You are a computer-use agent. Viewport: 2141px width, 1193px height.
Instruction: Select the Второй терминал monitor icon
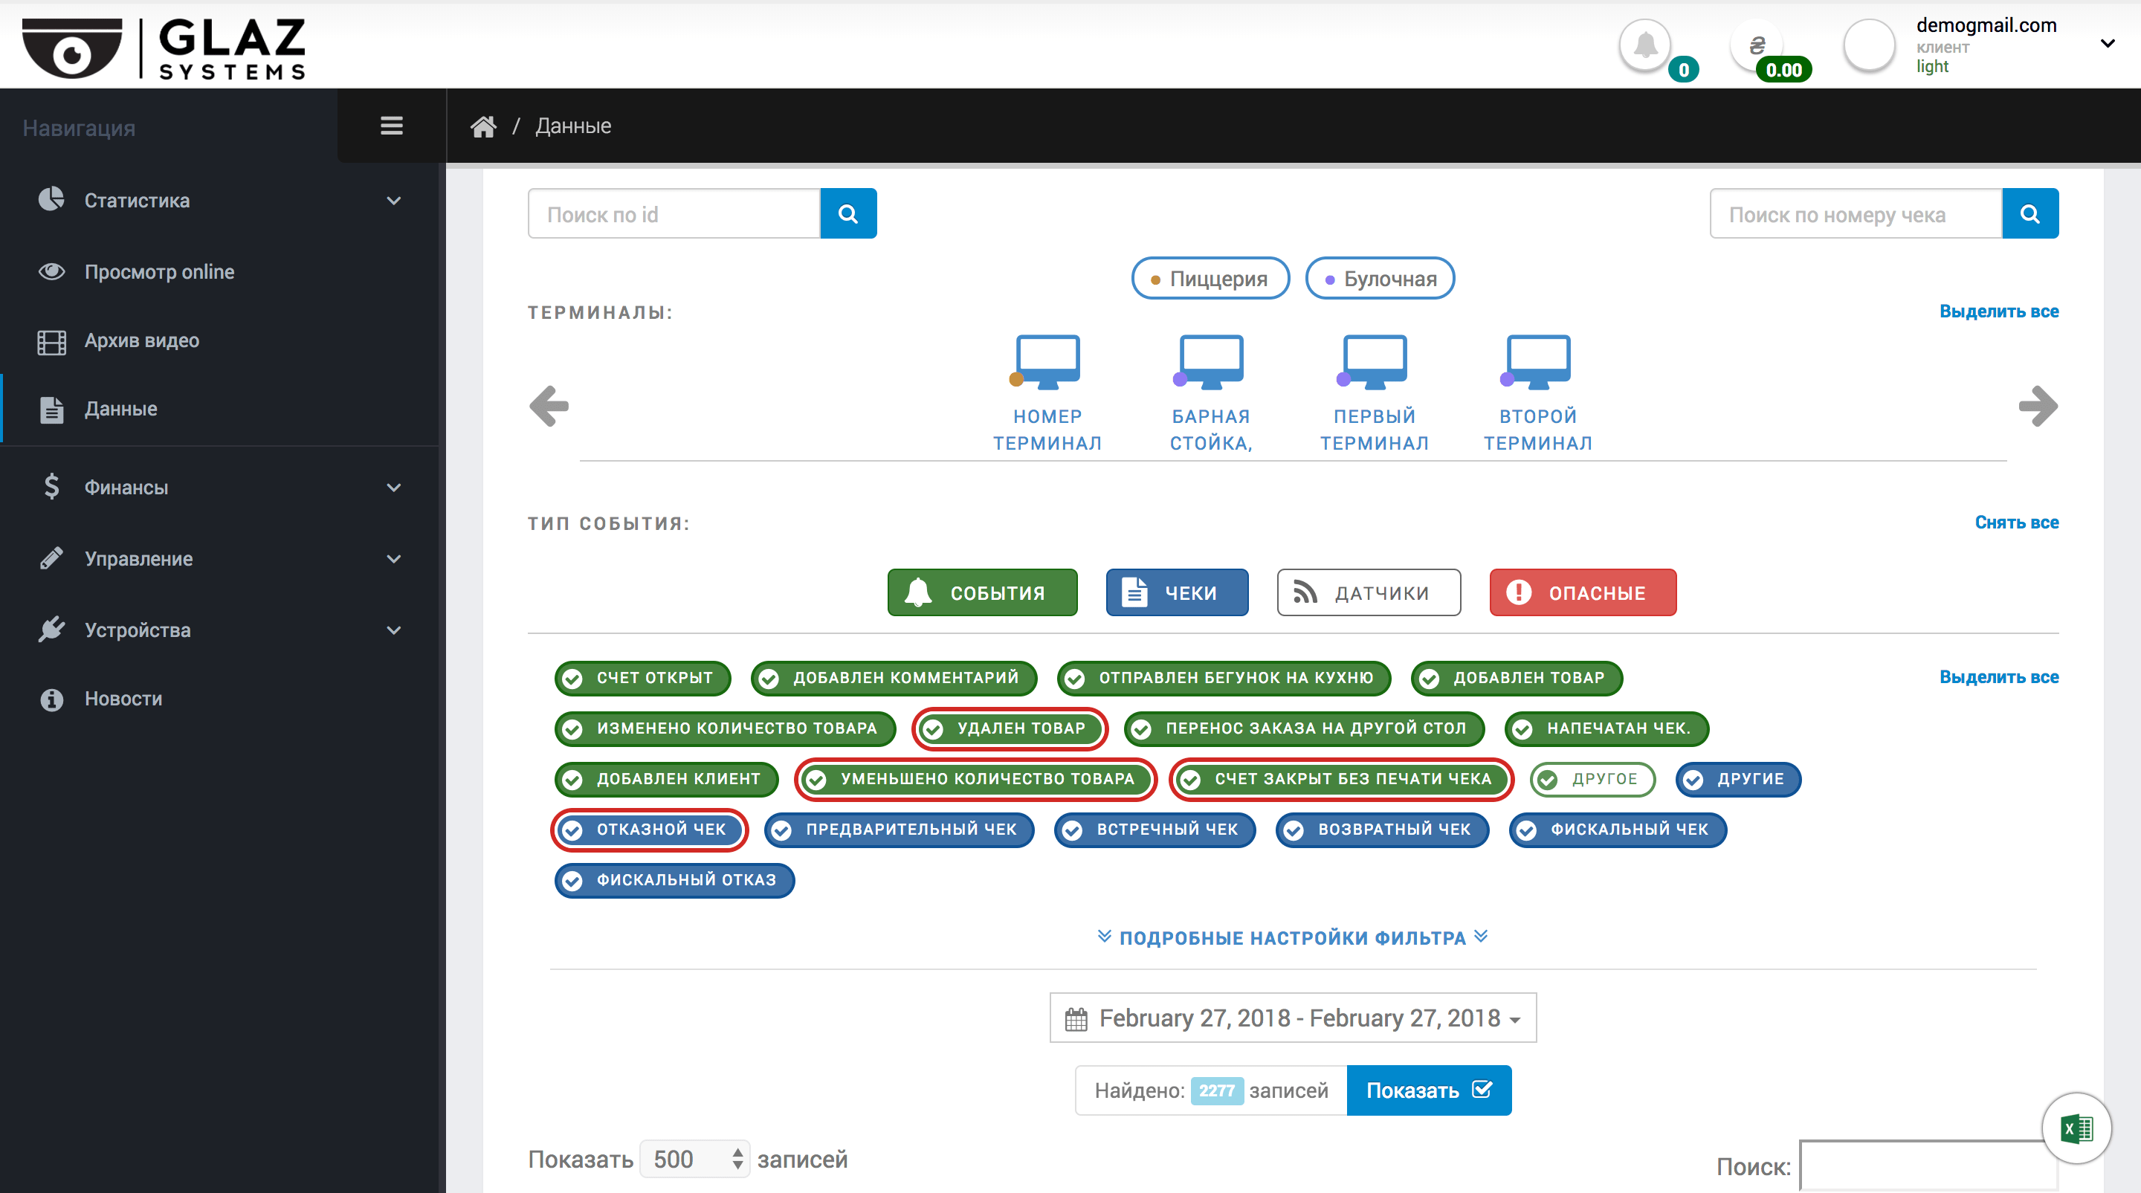point(1537,362)
